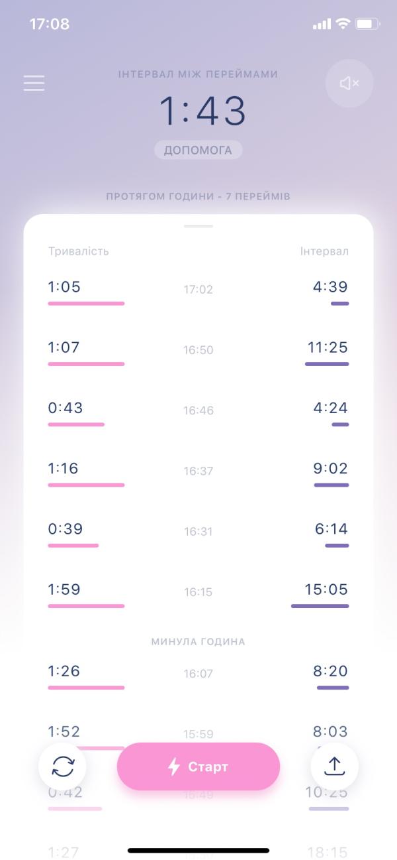
Task: Click the sheet drag handle bar
Action: click(198, 226)
